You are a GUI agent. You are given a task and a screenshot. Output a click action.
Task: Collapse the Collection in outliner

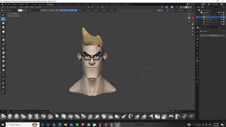(x=199, y=13)
